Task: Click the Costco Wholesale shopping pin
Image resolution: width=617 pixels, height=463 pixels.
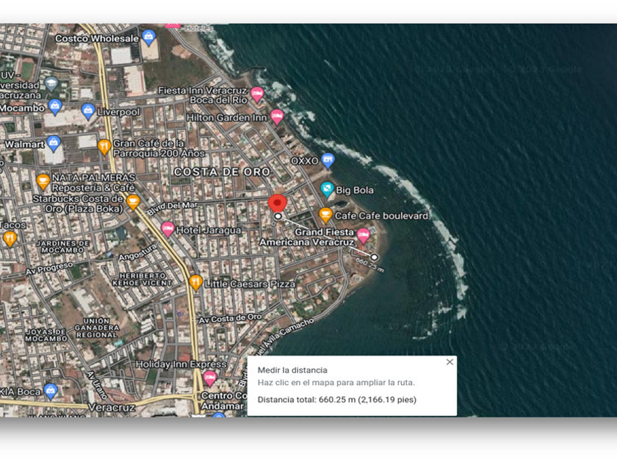Action: [x=148, y=37]
